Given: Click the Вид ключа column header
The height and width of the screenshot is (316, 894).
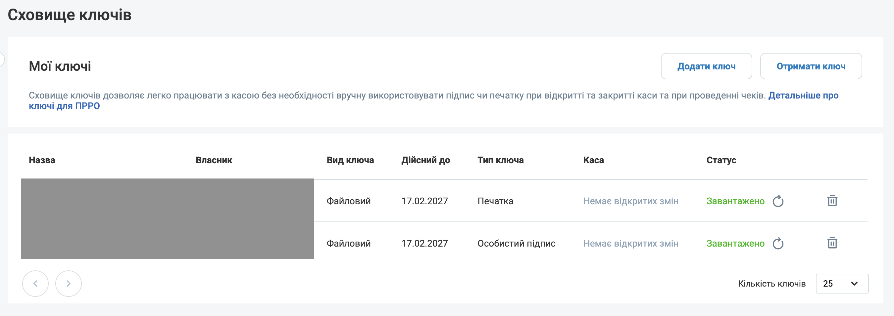Looking at the screenshot, I should [x=350, y=160].
